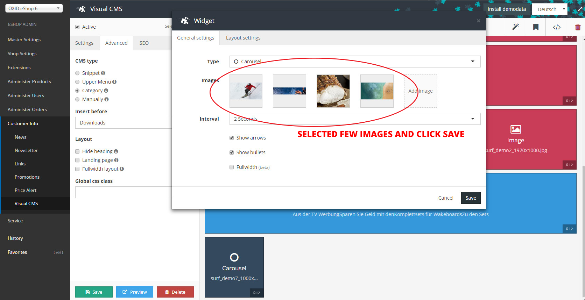Open the SEO tab
This screenshot has height=300, width=585.
click(144, 43)
